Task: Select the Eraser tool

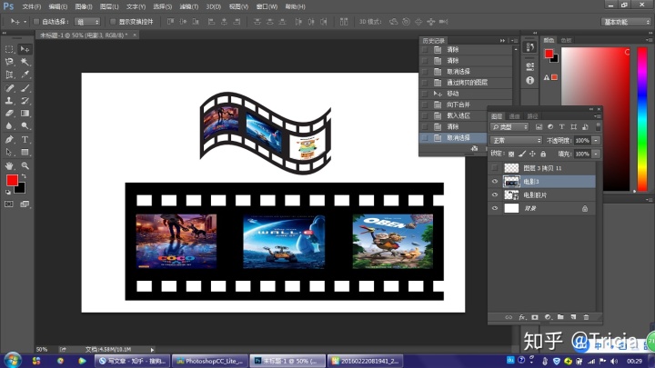Action: coord(9,113)
